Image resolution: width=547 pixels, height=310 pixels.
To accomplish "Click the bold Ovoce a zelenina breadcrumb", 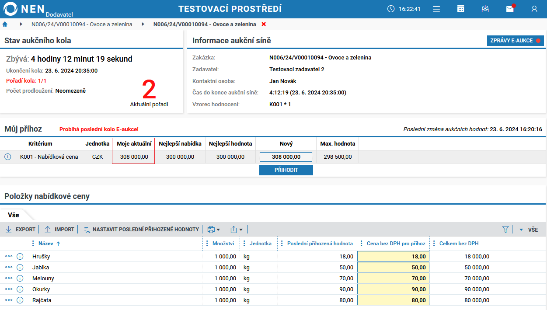I will tap(205, 24).
